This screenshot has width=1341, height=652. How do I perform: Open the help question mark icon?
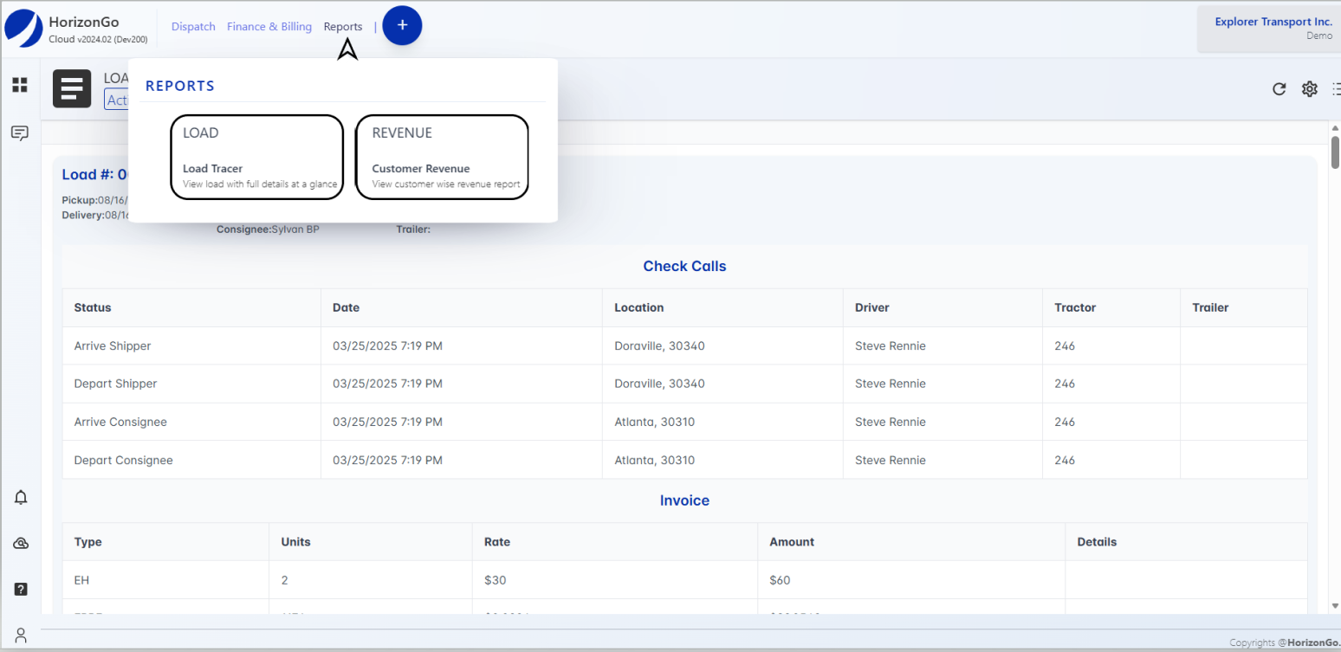click(x=21, y=589)
